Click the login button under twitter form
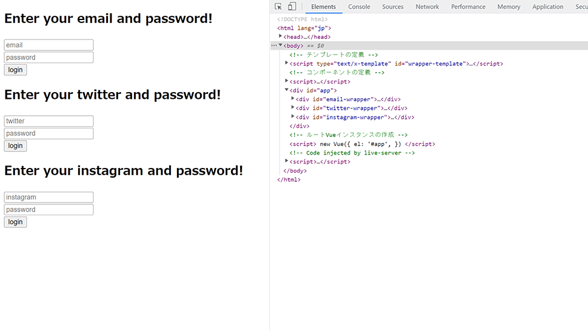Image resolution: width=588 pixels, height=331 pixels. (15, 146)
